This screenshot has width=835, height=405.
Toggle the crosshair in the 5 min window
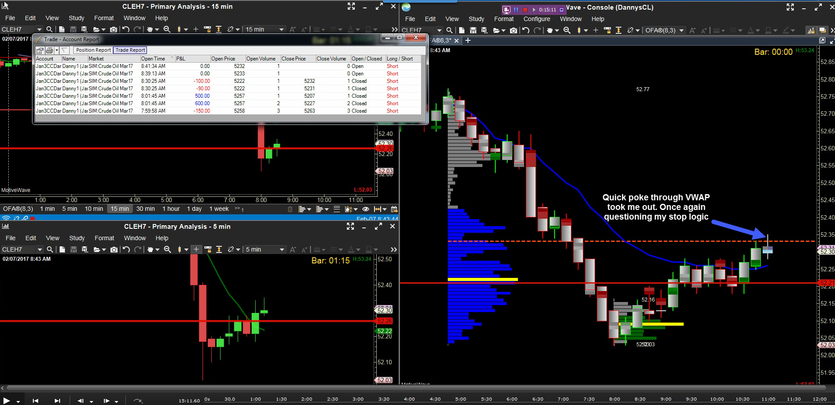coord(196,249)
